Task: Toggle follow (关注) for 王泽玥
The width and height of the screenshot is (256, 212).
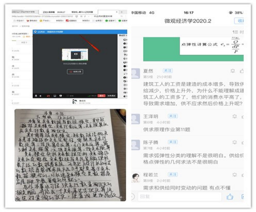Action: click(173, 116)
